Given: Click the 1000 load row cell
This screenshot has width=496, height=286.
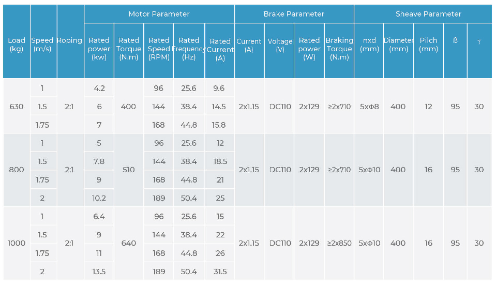Looking at the screenshot, I should pos(17,243).
